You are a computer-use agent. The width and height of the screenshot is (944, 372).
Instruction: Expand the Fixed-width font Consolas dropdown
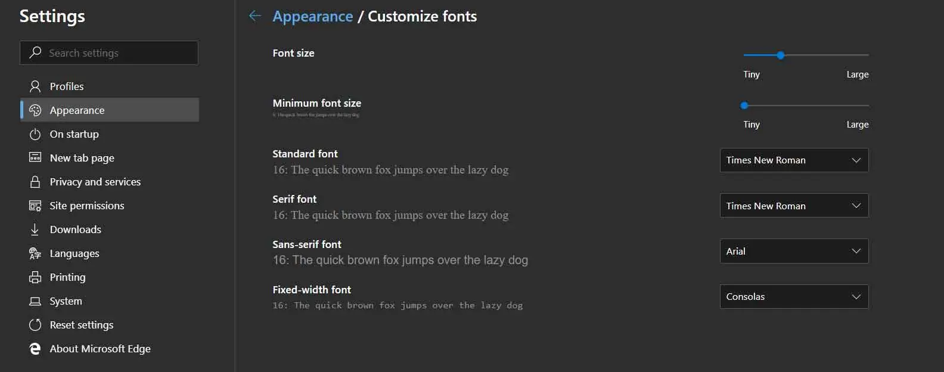[x=794, y=297]
